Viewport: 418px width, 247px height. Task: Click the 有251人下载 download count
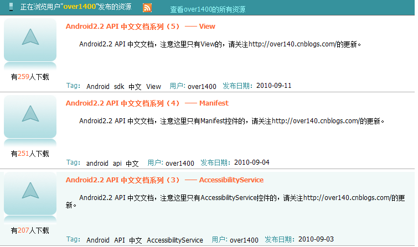[x=30, y=154]
